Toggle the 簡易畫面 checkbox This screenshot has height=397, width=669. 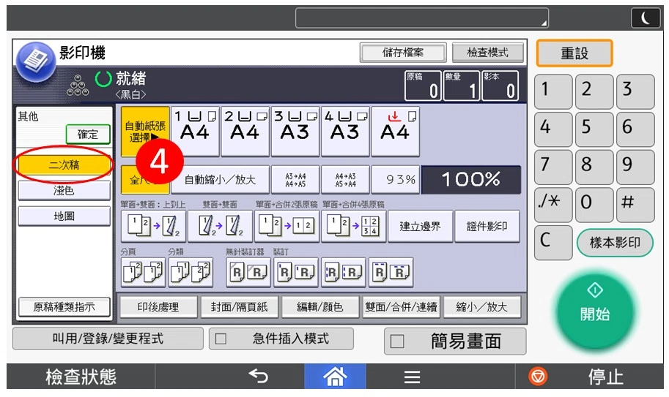(x=397, y=341)
